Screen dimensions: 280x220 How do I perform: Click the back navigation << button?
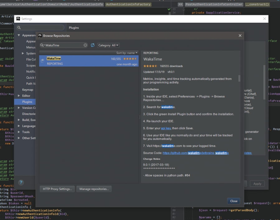pyautogui.click(x=181, y=4)
